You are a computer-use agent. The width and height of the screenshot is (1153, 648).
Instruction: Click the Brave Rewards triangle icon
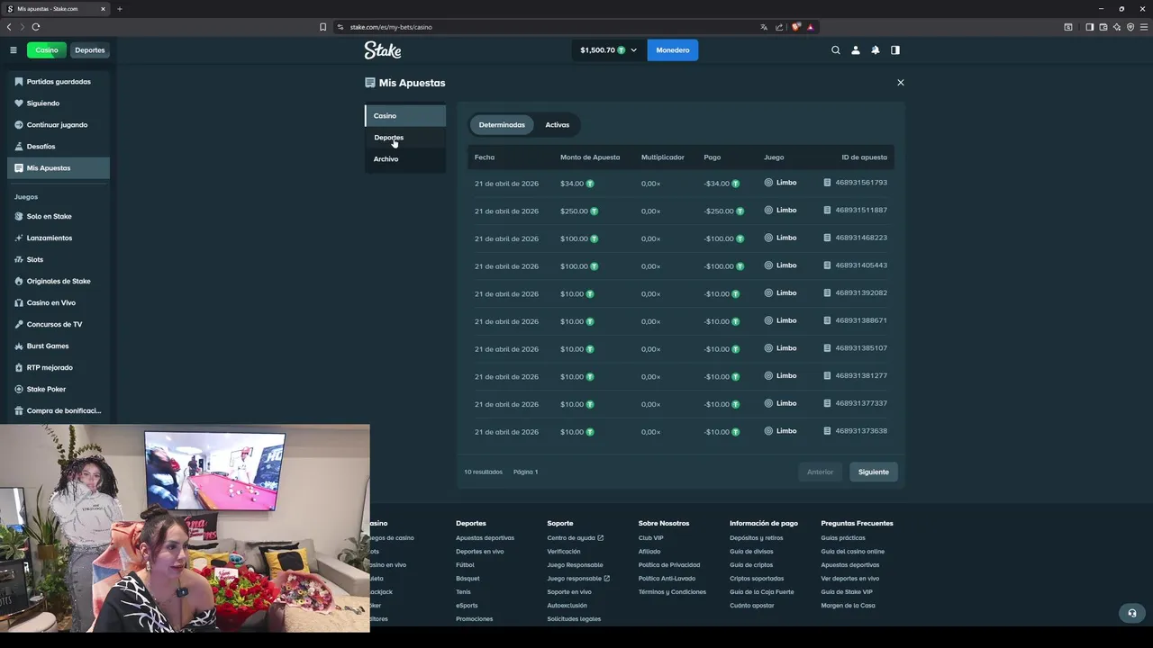[x=810, y=27]
